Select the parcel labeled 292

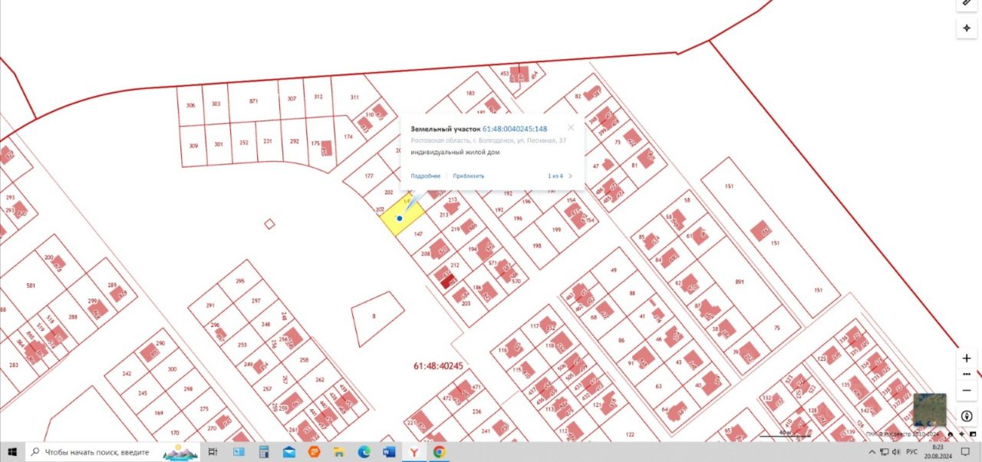click(x=294, y=141)
